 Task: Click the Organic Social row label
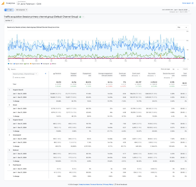(18, 120)
